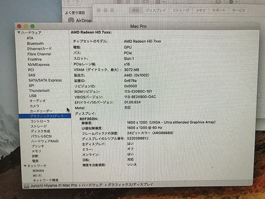Click the Finder forward arrow button
This screenshot has height=199, width=265.
click(77, 2)
